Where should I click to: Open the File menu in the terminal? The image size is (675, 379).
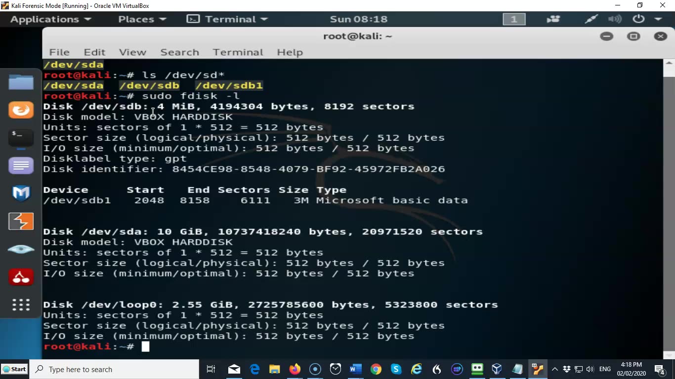click(x=59, y=52)
